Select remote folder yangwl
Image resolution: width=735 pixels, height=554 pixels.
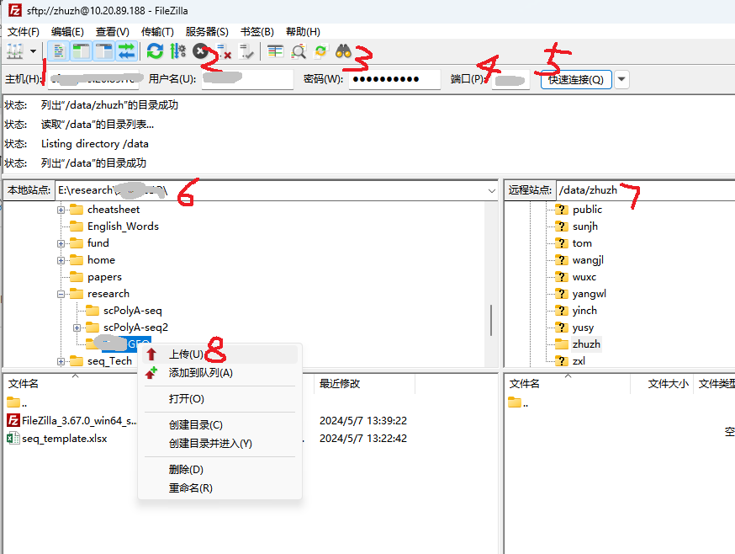click(590, 294)
